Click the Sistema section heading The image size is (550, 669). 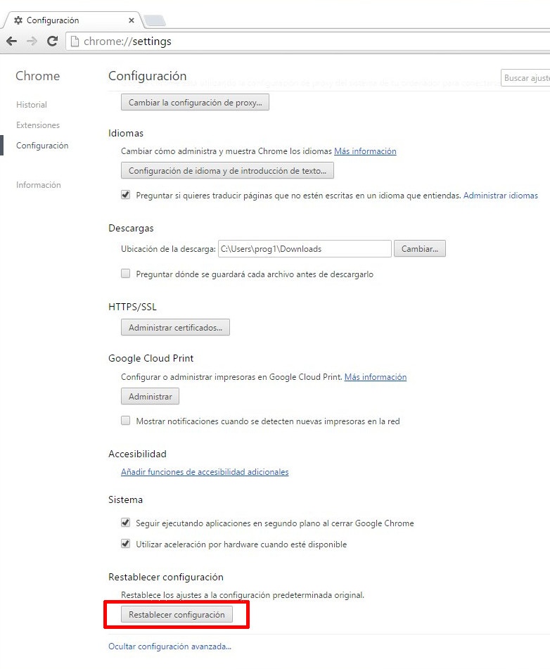point(125,499)
